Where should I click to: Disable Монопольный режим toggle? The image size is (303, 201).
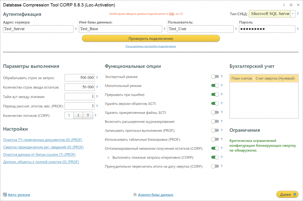pos(215,85)
